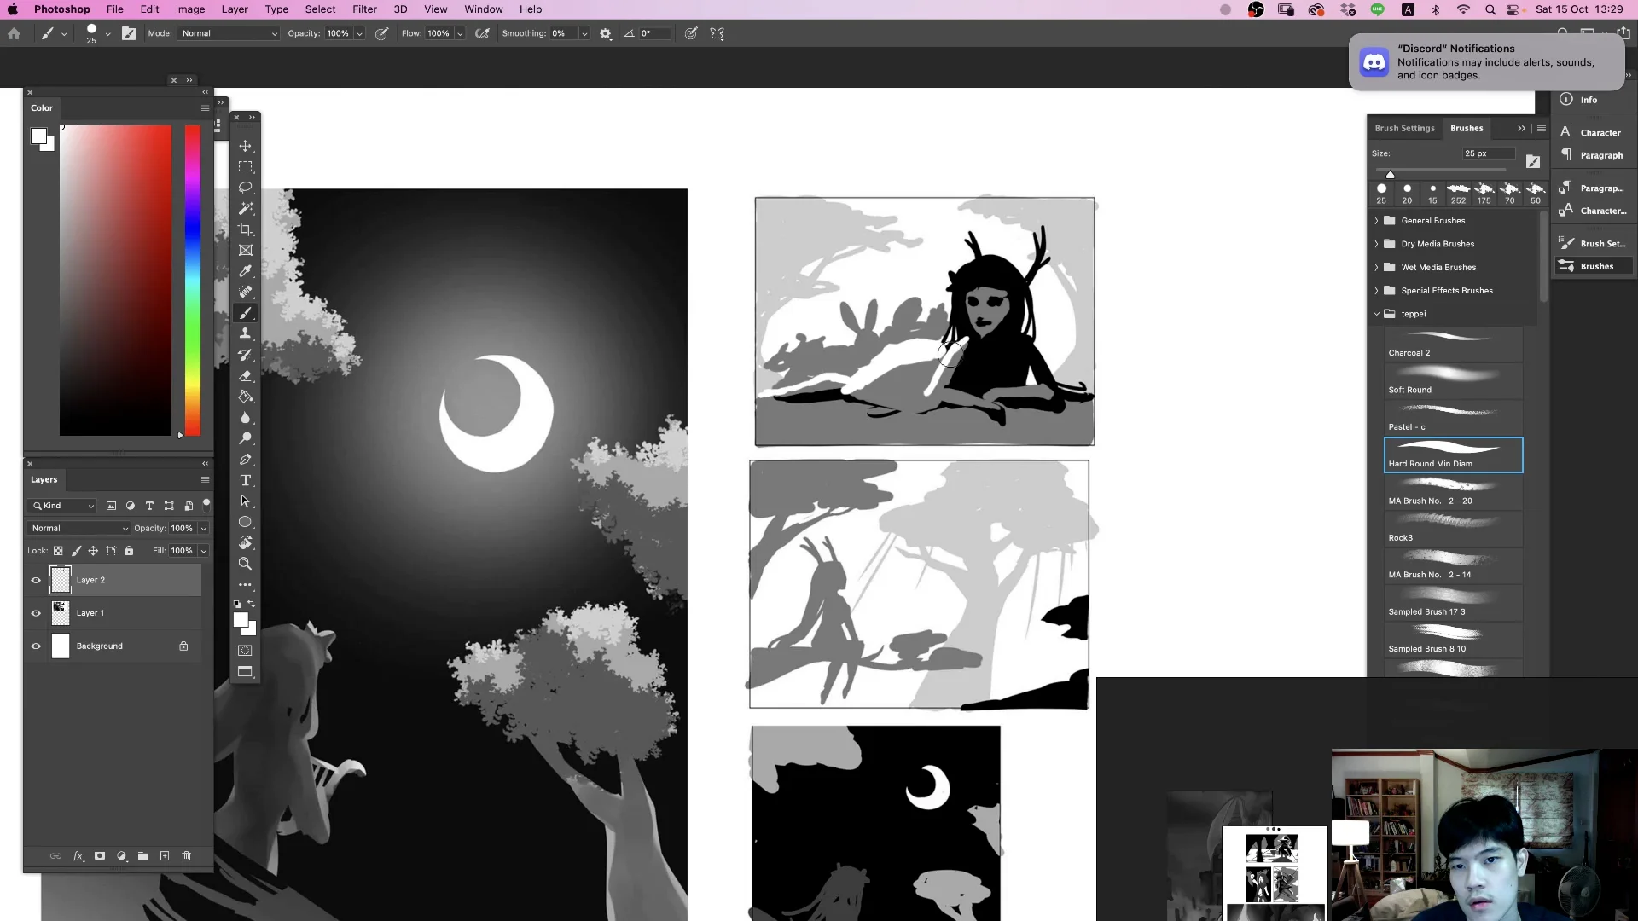Select the Zoom tool

click(245, 564)
